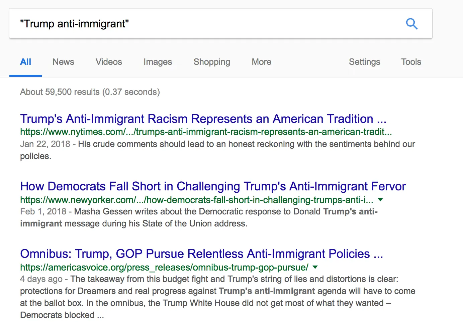Click the 'About 59,500 results' stats text
The image size is (463, 330).
pos(90,92)
